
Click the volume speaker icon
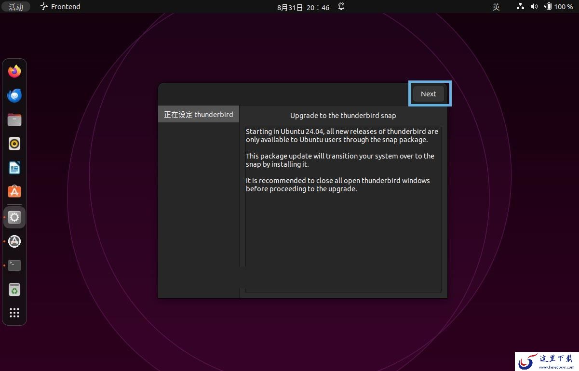pos(534,7)
